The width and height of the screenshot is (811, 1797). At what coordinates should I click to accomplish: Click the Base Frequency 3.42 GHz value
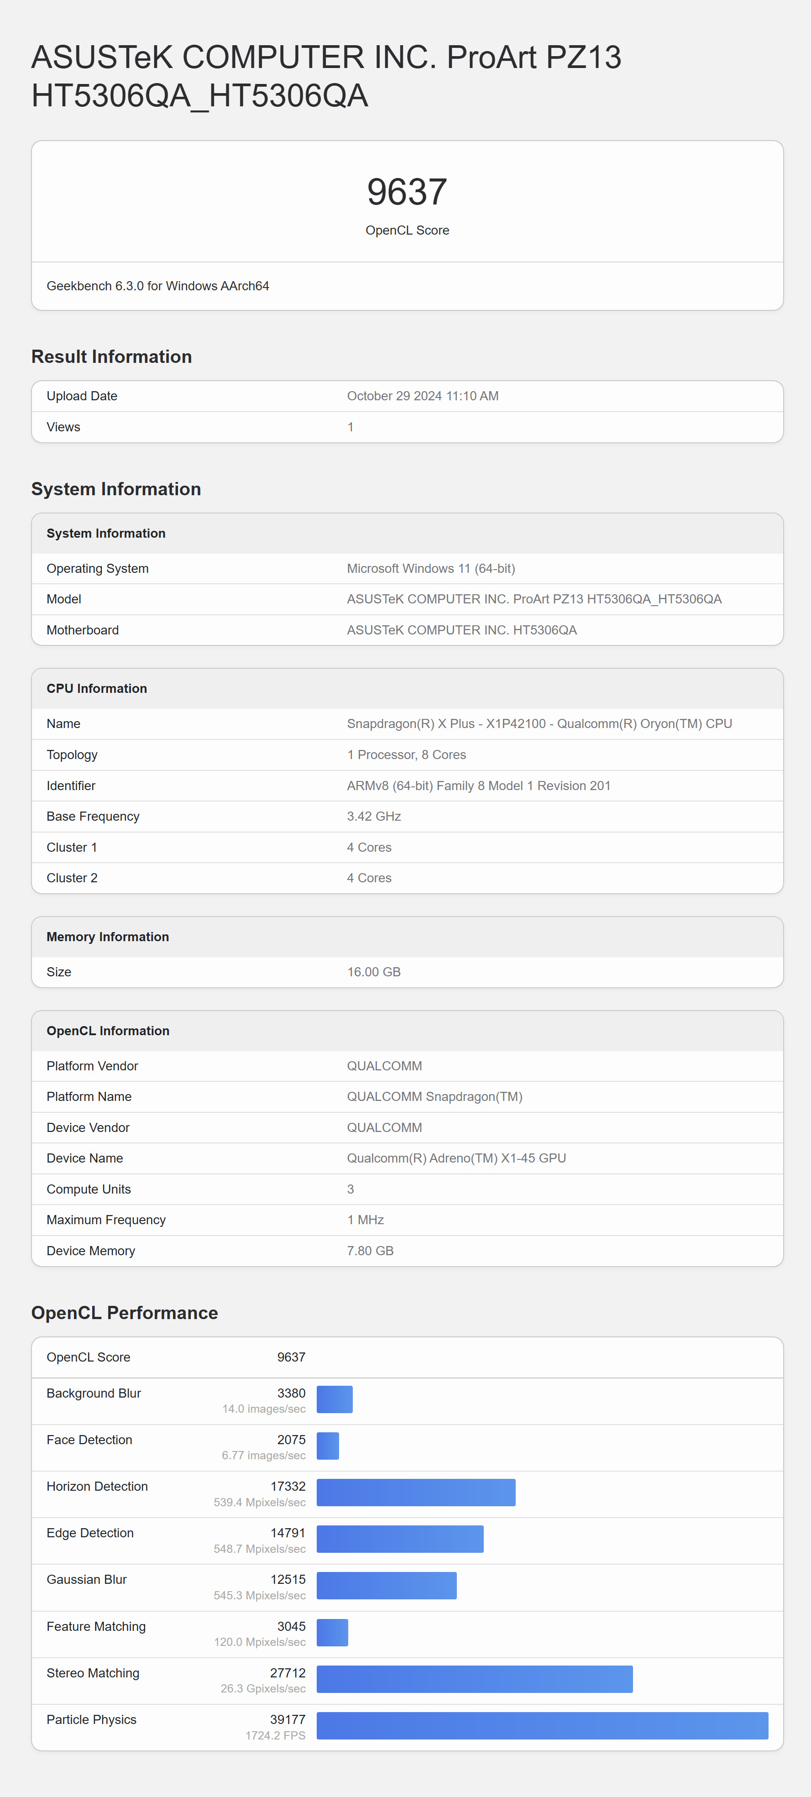pos(374,817)
